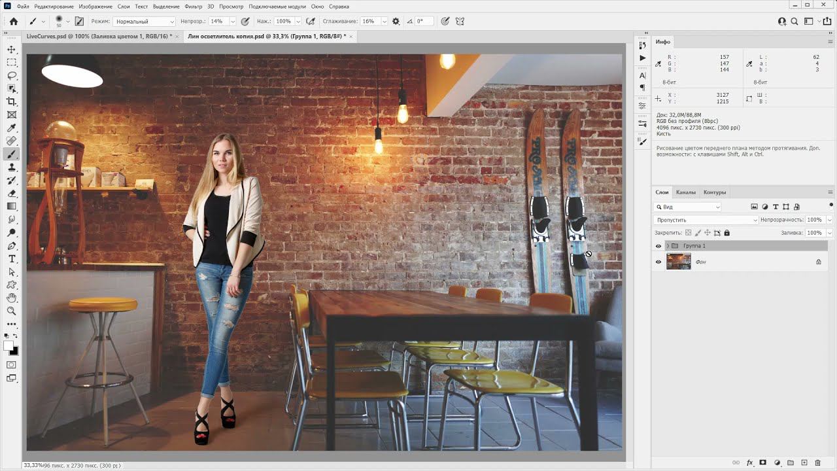
Task: Open layer Заливка value arrow
Action: pyautogui.click(x=830, y=233)
